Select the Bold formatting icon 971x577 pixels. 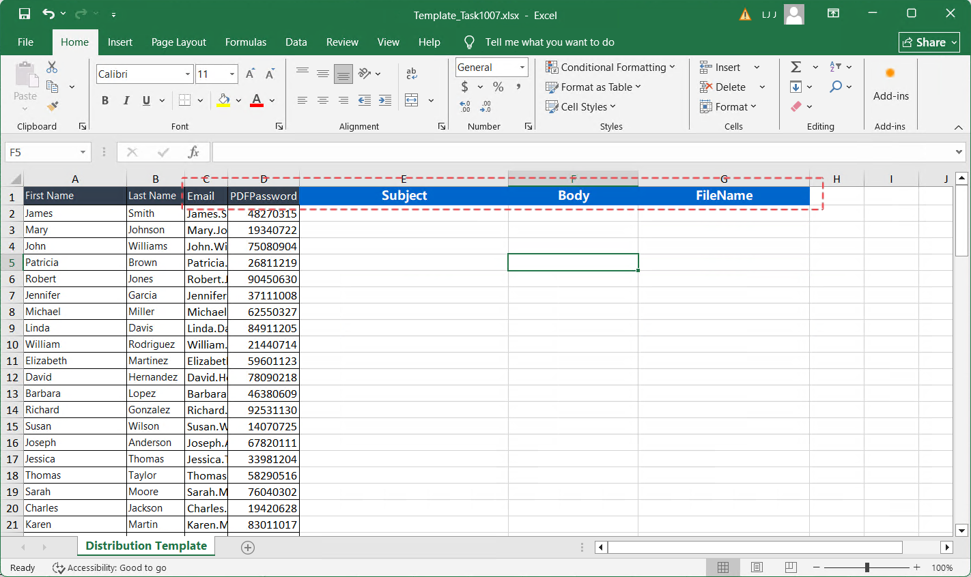pyautogui.click(x=104, y=100)
